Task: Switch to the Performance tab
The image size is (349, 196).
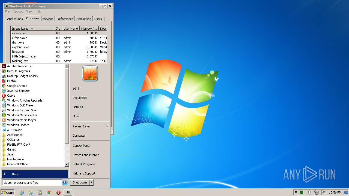Action: (65, 19)
